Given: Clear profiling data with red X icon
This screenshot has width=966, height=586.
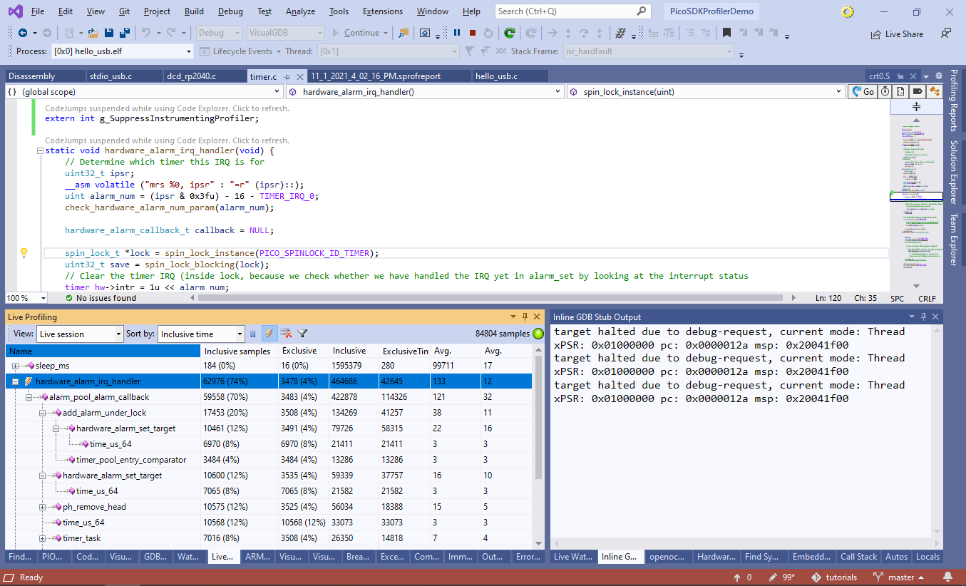Looking at the screenshot, I should 286,334.
